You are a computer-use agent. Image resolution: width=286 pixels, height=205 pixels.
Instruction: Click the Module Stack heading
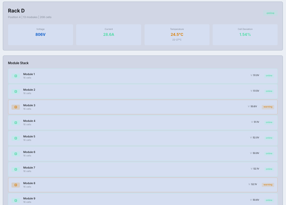(x=18, y=63)
